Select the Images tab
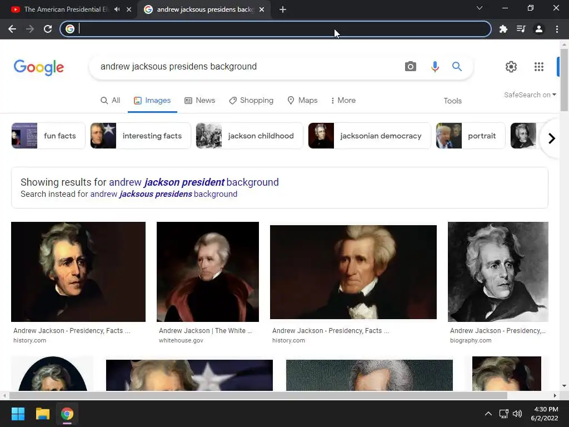 pyautogui.click(x=152, y=101)
